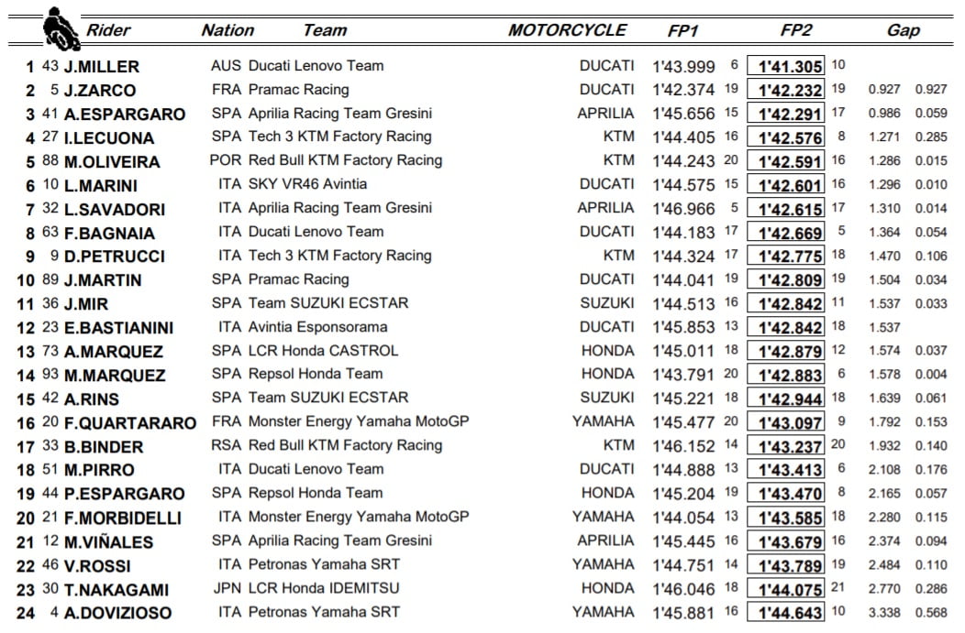Viewport: 965px width, 633px height.
Task: Click the motorcycle rider logo icon
Action: coord(62,28)
